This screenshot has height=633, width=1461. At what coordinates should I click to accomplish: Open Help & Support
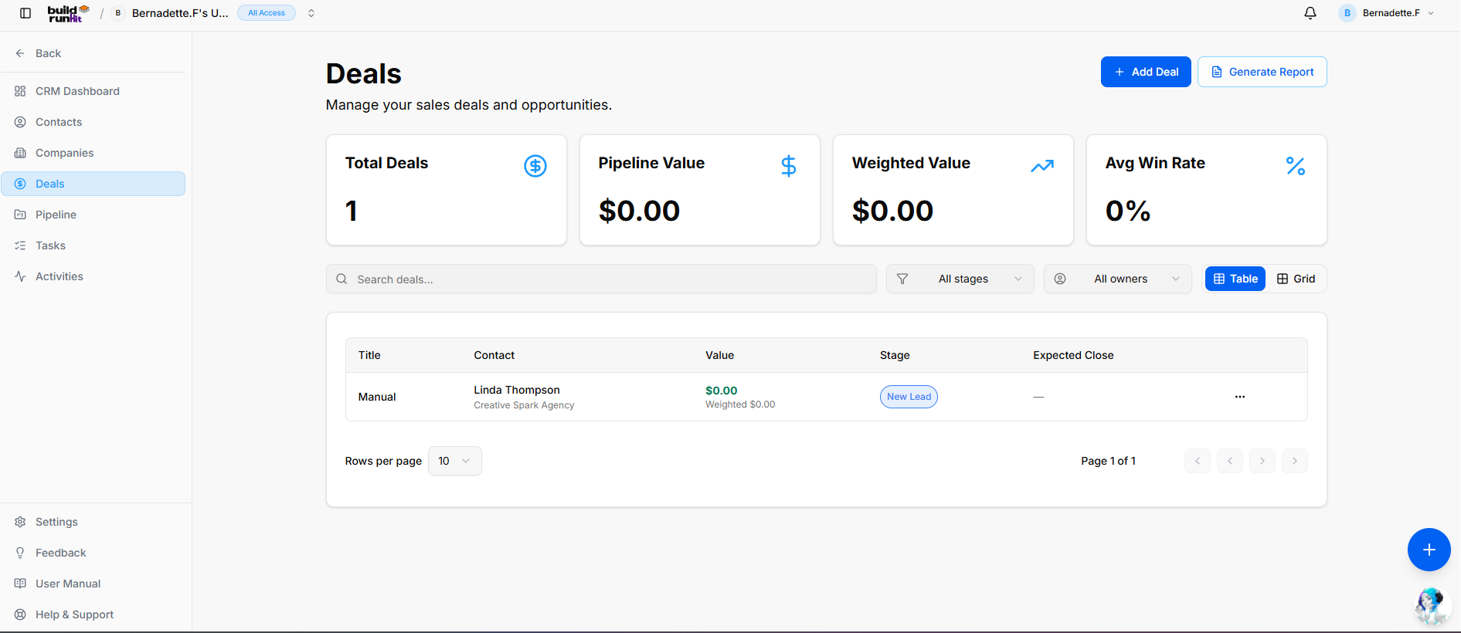tap(93, 614)
